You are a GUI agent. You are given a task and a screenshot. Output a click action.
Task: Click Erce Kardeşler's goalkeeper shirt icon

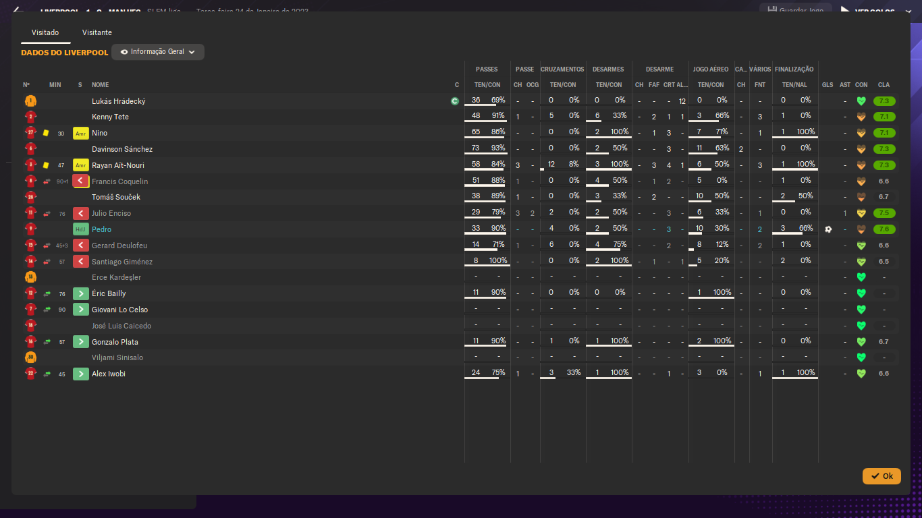tap(30, 277)
